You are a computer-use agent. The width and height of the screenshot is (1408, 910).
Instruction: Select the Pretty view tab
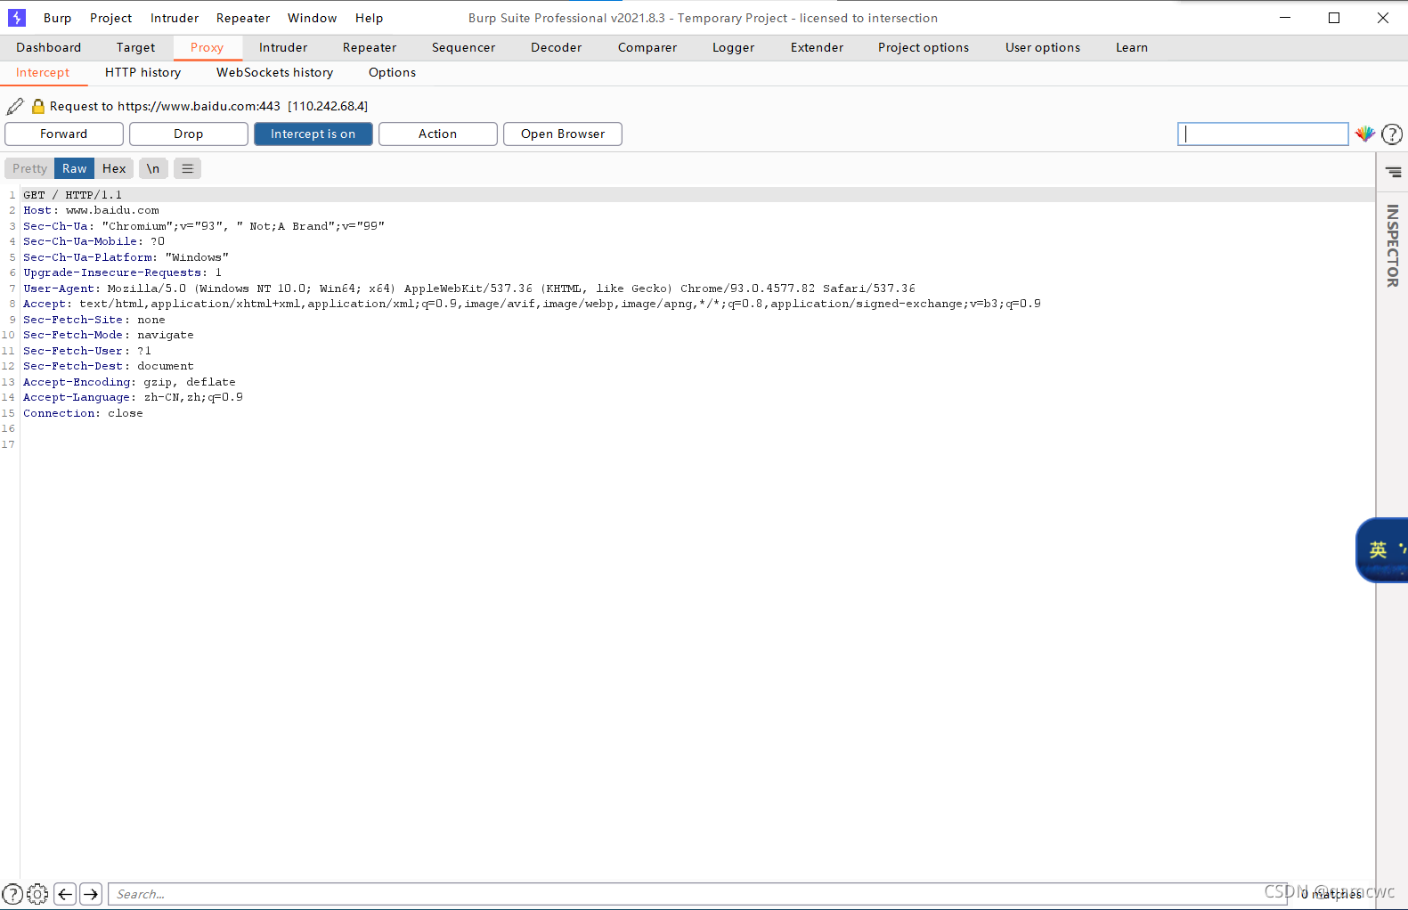29,168
